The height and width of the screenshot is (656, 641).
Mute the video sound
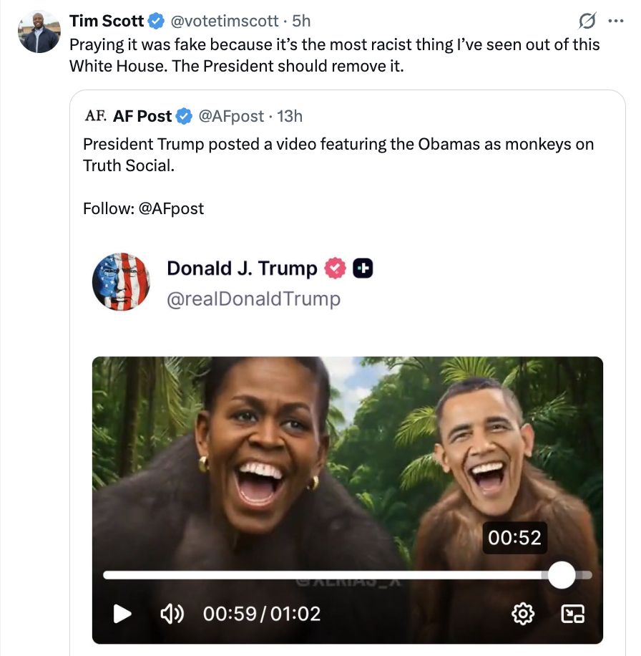tap(172, 614)
